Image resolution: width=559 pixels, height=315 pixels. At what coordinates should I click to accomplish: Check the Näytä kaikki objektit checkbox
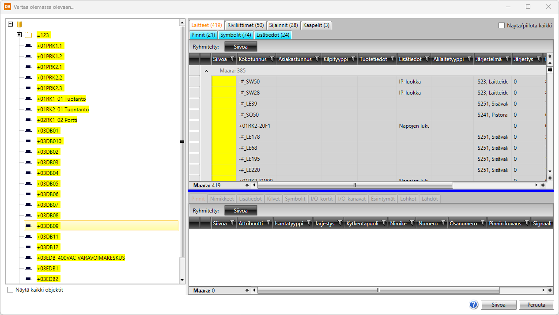(x=10, y=290)
